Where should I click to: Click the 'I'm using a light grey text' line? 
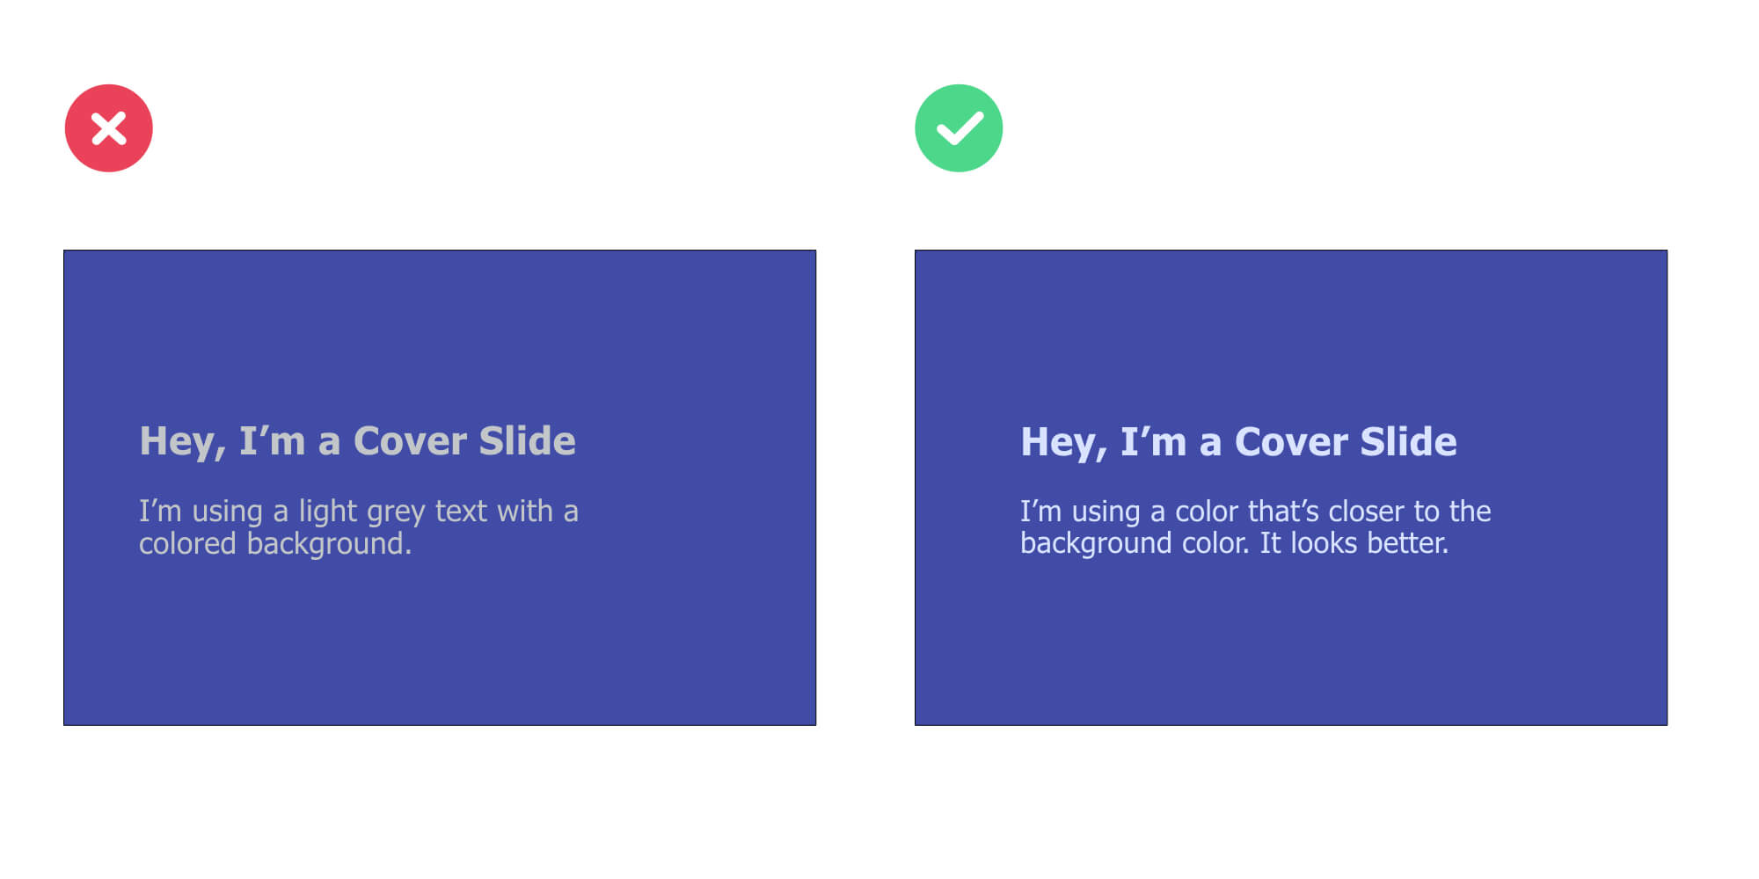tap(359, 512)
